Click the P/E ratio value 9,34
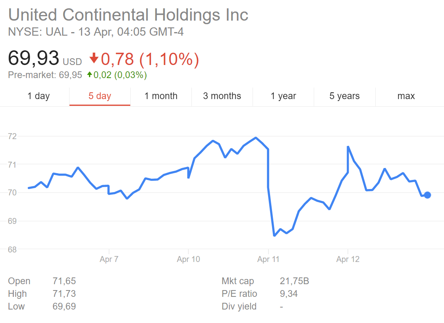The height and width of the screenshot is (323, 444). (289, 294)
